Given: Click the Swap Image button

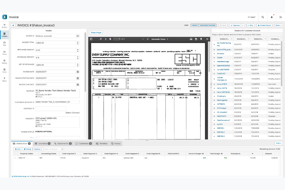Looking at the screenshot, I should point(96,33).
